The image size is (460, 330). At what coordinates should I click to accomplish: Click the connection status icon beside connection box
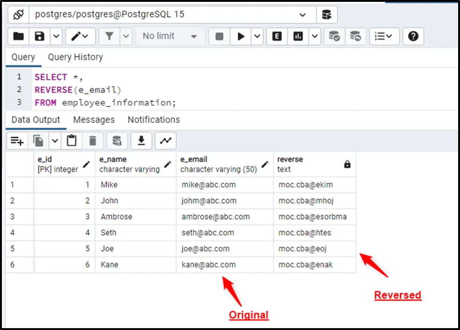[x=18, y=14]
